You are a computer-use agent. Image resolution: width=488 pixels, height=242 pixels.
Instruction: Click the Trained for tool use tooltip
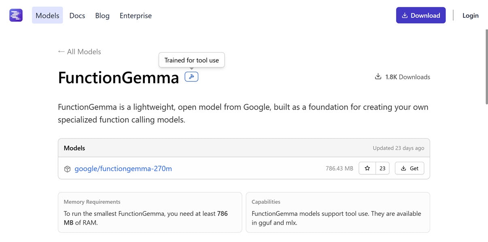[191, 60]
